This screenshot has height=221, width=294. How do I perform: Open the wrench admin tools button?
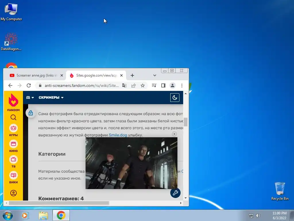click(175, 193)
